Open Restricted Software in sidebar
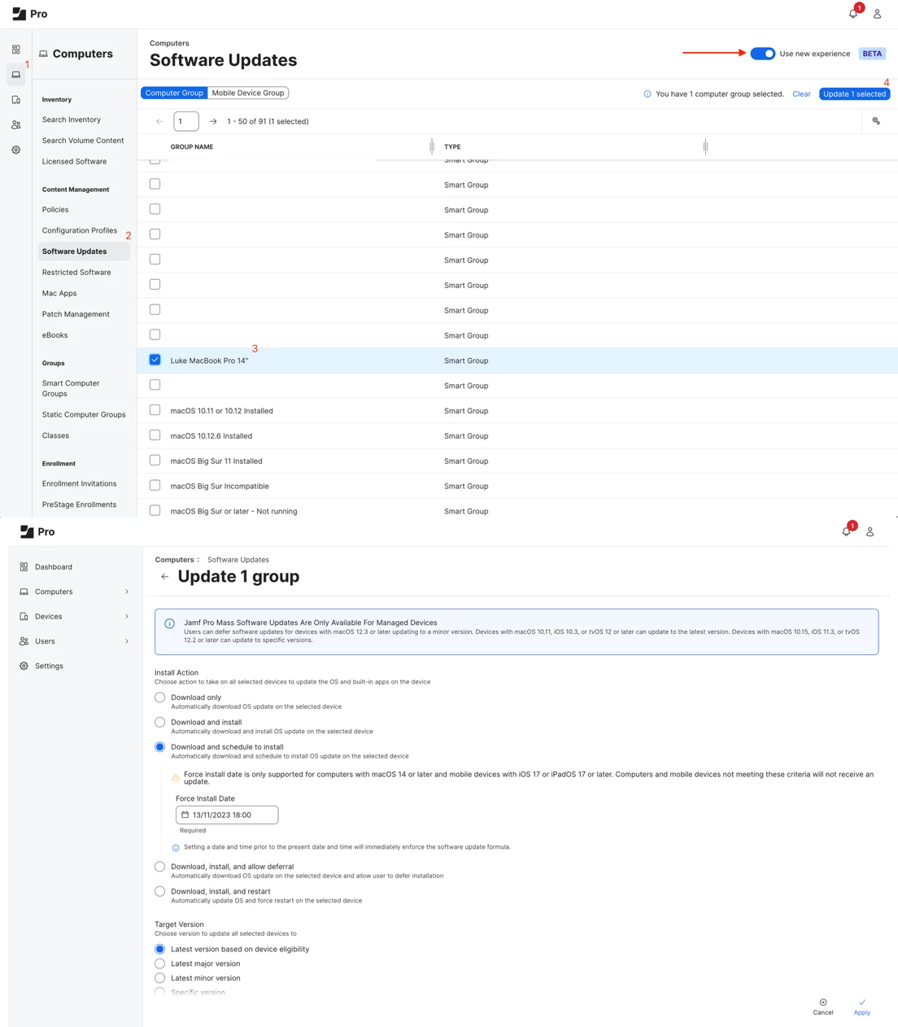 [76, 273]
